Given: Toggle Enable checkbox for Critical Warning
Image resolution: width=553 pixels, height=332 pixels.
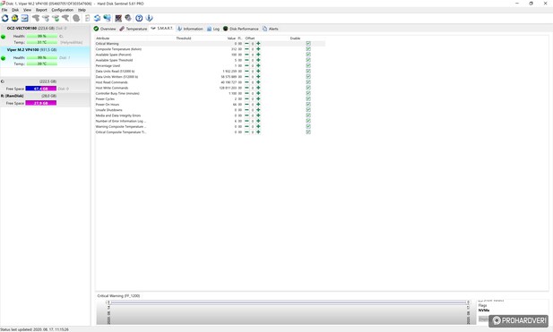Looking at the screenshot, I should pyautogui.click(x=308, y=43).
